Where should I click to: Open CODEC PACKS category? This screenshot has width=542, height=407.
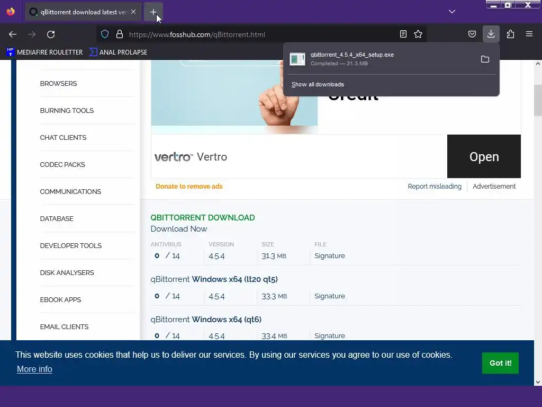(x=62, y=164)
